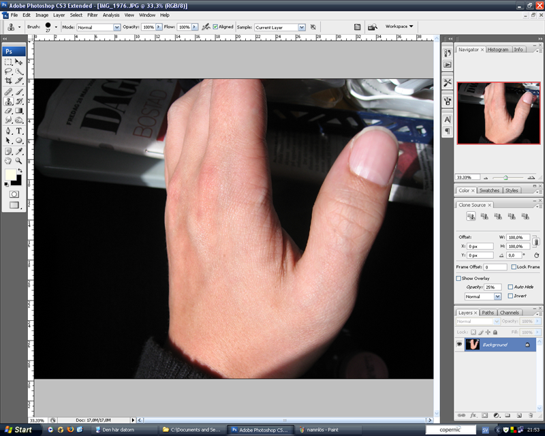Toggle ignore adjustment layers icon
545x436 pixels.
tap(313, 27)
